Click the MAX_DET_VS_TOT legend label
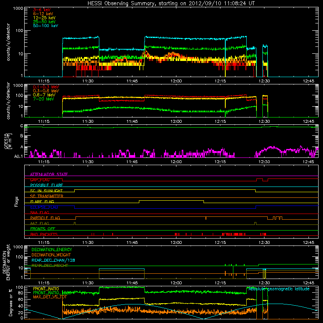 (50, 297)
